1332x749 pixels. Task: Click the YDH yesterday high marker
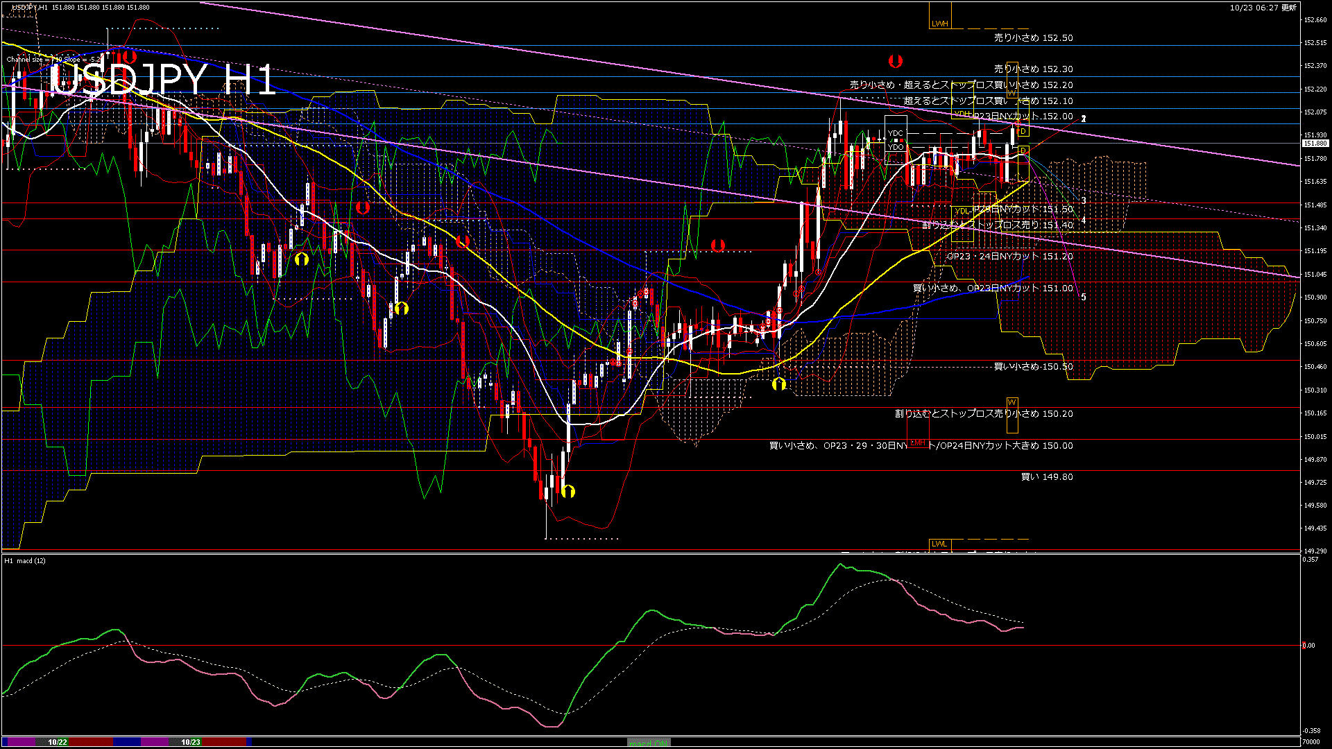pyautogui.click(x=962, y=114)
